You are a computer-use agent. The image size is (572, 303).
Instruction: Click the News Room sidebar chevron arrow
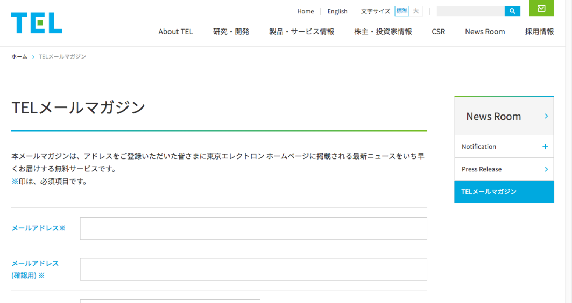click(546, 116)
